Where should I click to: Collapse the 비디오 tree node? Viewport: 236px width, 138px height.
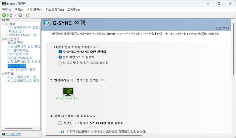click(x=3, y=74)
